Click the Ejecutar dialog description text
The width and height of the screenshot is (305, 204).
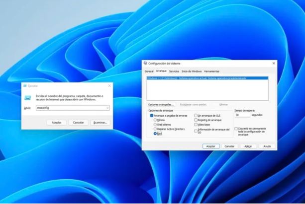[70, 98]
